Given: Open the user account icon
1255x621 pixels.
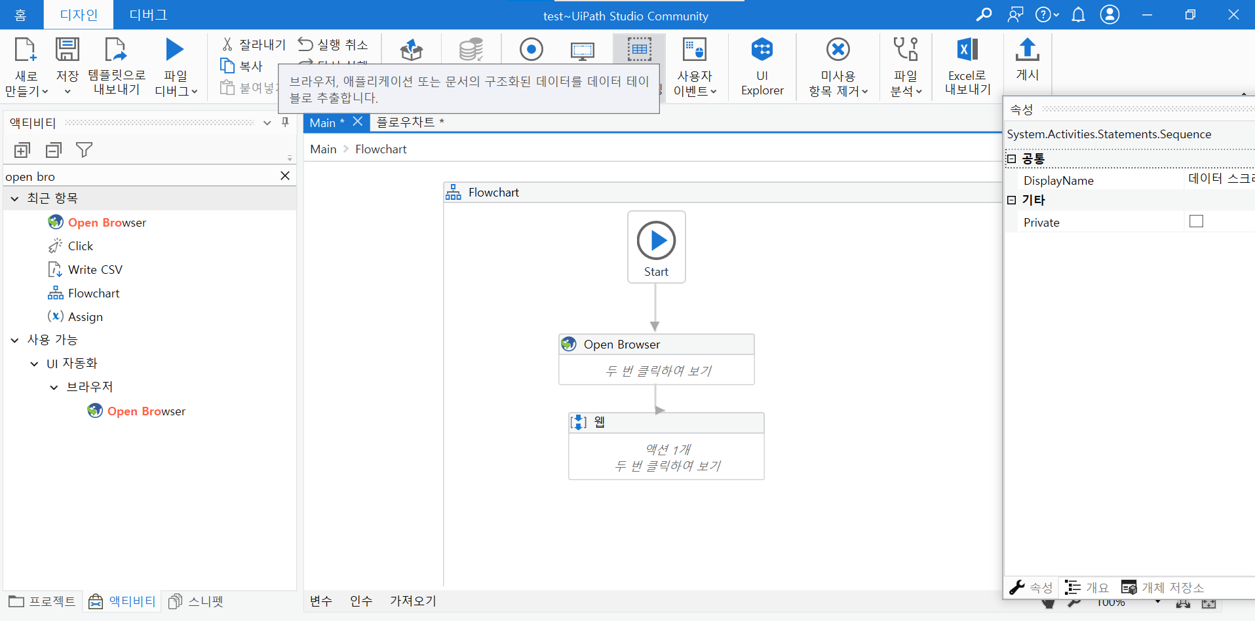Looking at the screenshot, I should click(1110, 14).
